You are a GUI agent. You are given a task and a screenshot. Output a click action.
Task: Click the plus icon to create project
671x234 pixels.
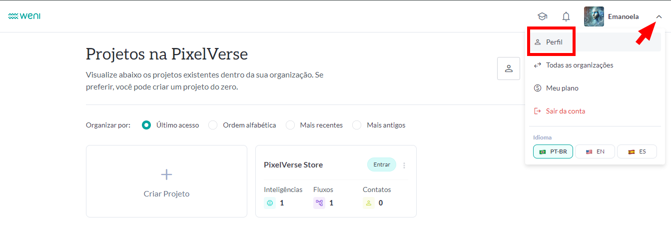[x=166, y=174]
